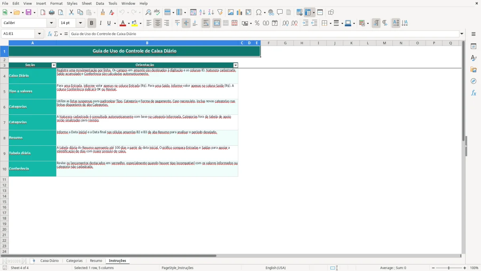Image resolution: width=481 pixels, height=271 pixels.
Task: Open the Seção column filter dropdown
Action: 54,65
